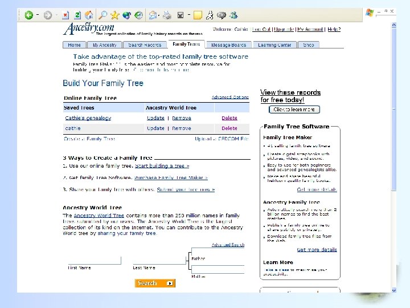Open the History clock icon
Screen dimensions: 410x308
pyautogui.click(x=138, y=15)
